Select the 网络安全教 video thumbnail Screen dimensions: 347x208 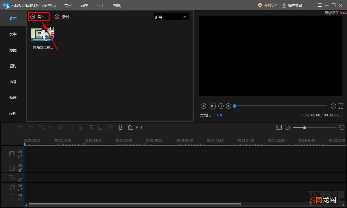(43, 35)
